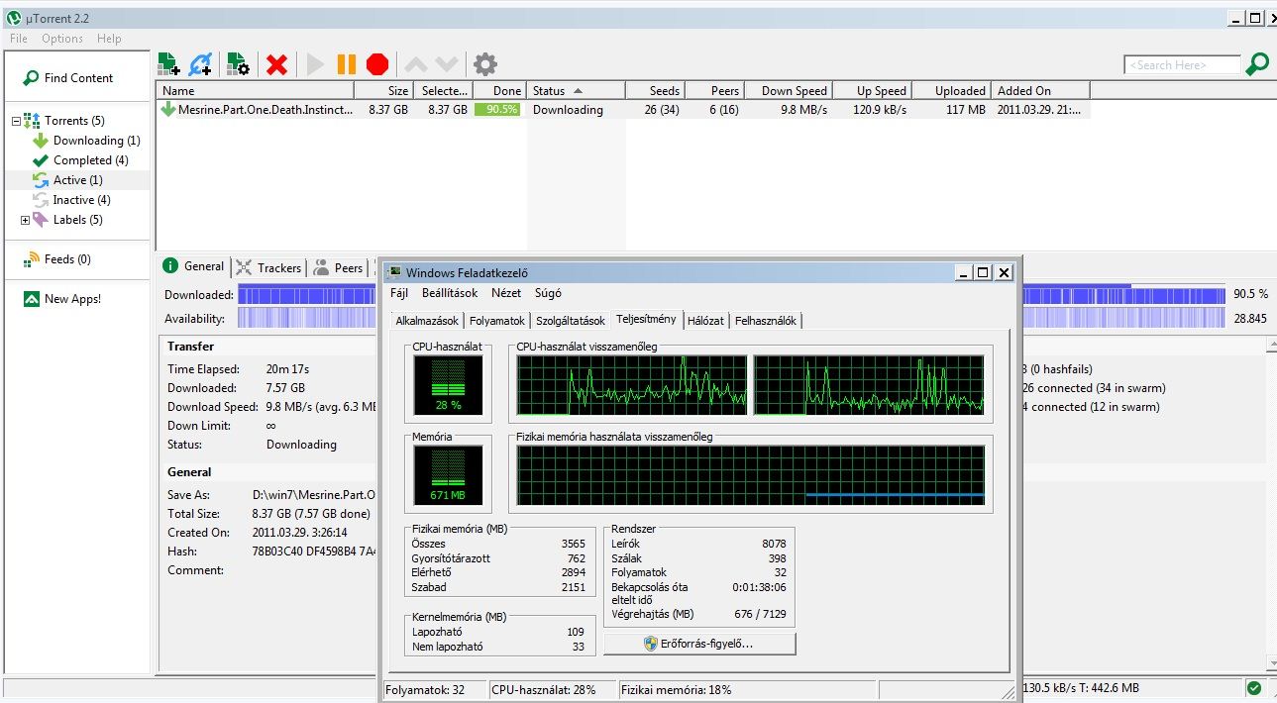
Task: Open the Fájl menu in Task Manager
Action: pos(399,293)
